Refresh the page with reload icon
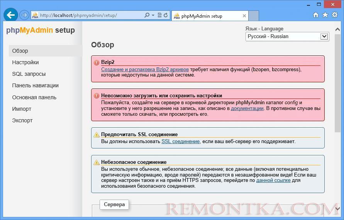 coord(166,15)
